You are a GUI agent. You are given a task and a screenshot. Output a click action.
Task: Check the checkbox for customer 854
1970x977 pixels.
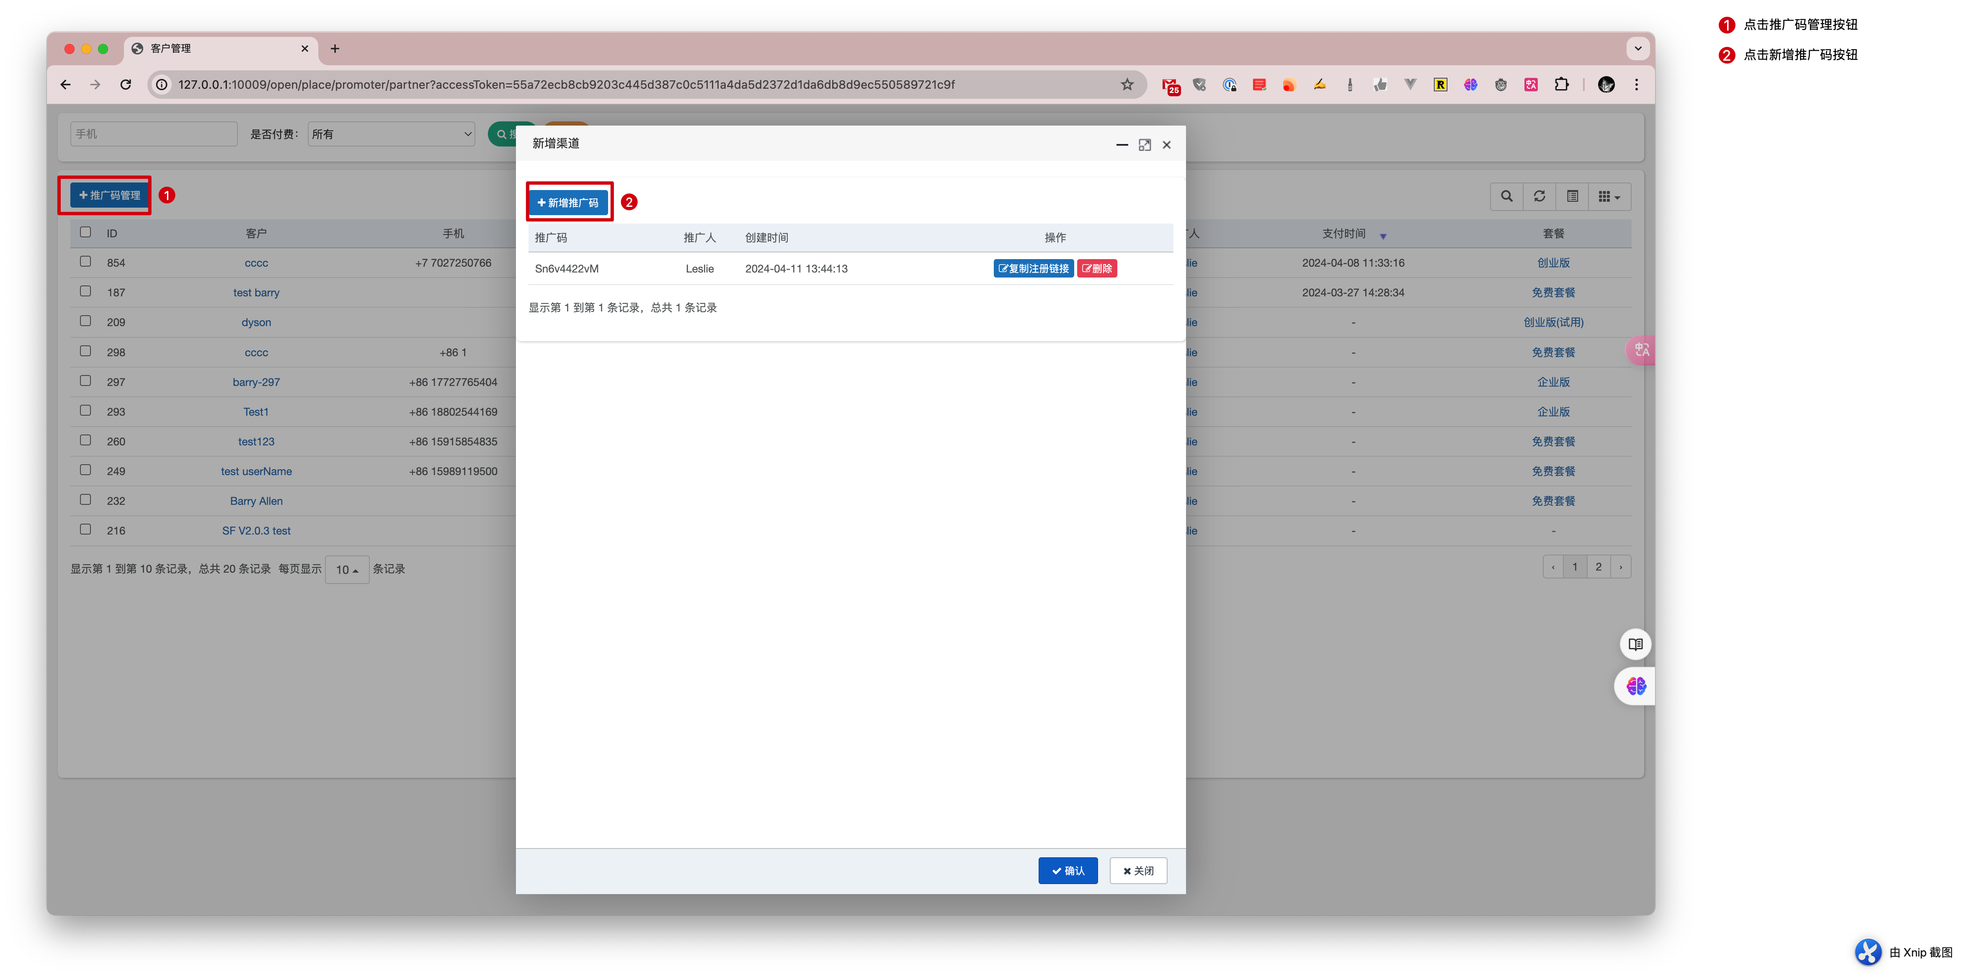click(x=86, y=262)
